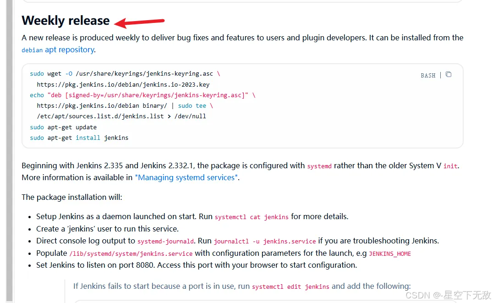Click the "sudo apt-get install jenkins" line
Image resolution: width=493 pixels, height=303 pixels.
pos(79,138)
